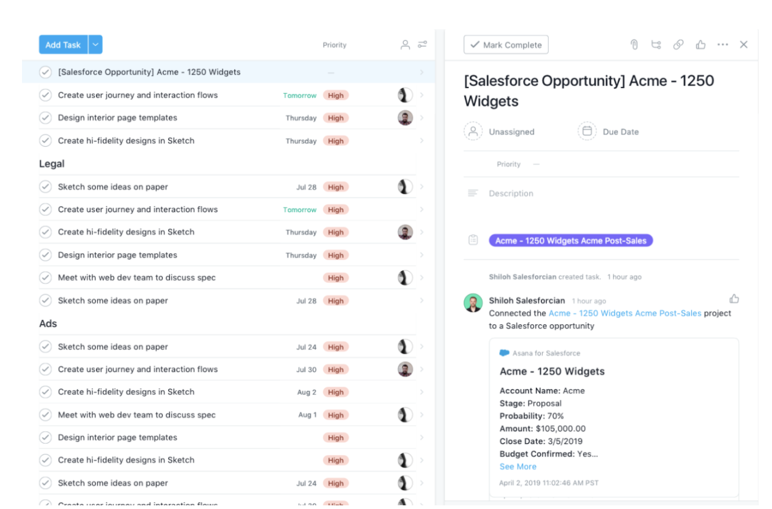Screen dimensions: 772x509
Task: Click avatar on Legal's Meet with web dev team row
Action: [404, 278]
